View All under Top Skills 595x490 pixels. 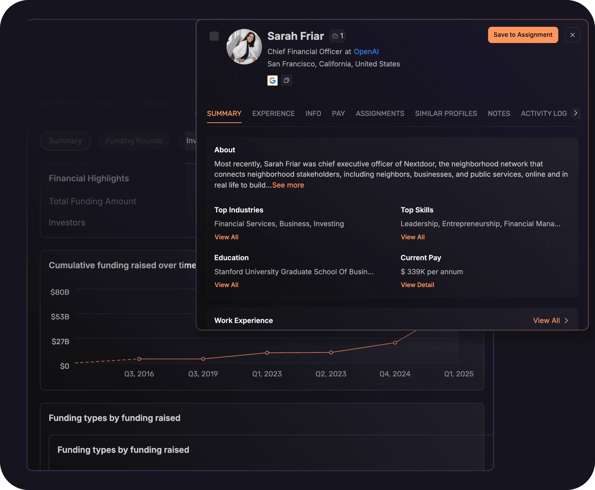[x=413, y=237]
